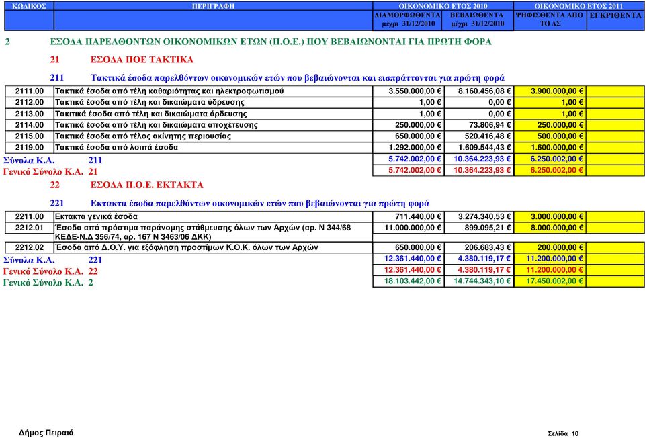Select 'Τακτικά έσοδα από τέλη και δικαιώματα αποχέτευσης'

point(157,125)
